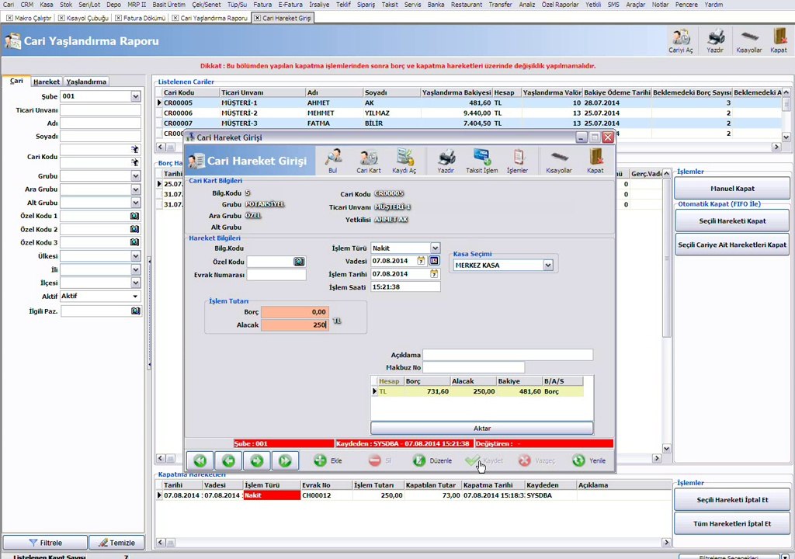The image size is (795, 559).
Task: Open Cari Kart from dialog toolbar
Action: click(369, 160)
